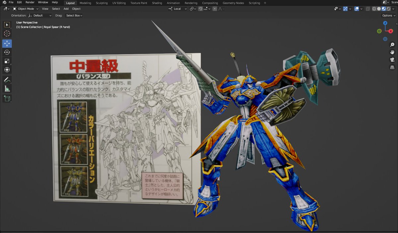
Task: Activate the Rotate tool
Action: pos(7,52)
